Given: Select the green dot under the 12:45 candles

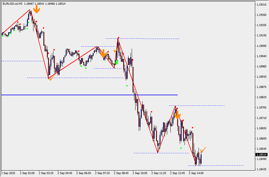Looking at the screenshot, I should 181,148.
